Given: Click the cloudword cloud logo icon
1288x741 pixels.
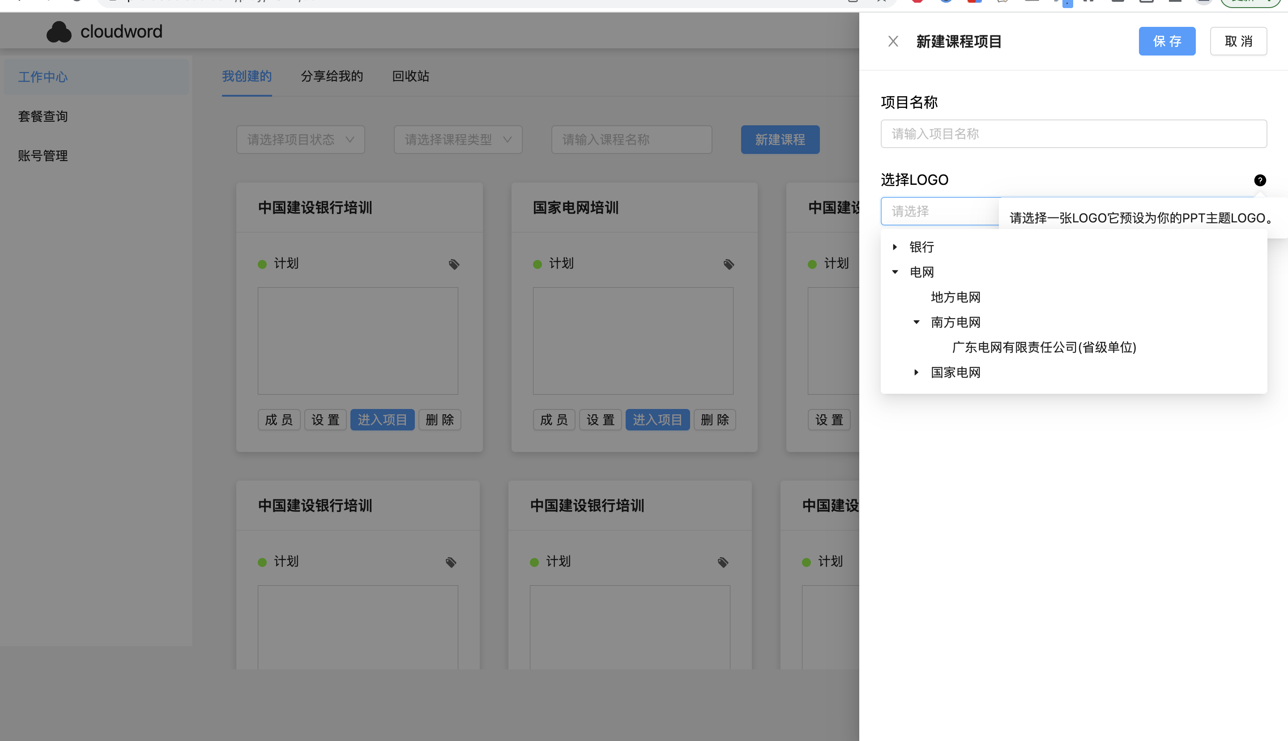Looking at the screenshot, I should pyautogui.click(x=59, y=32).
